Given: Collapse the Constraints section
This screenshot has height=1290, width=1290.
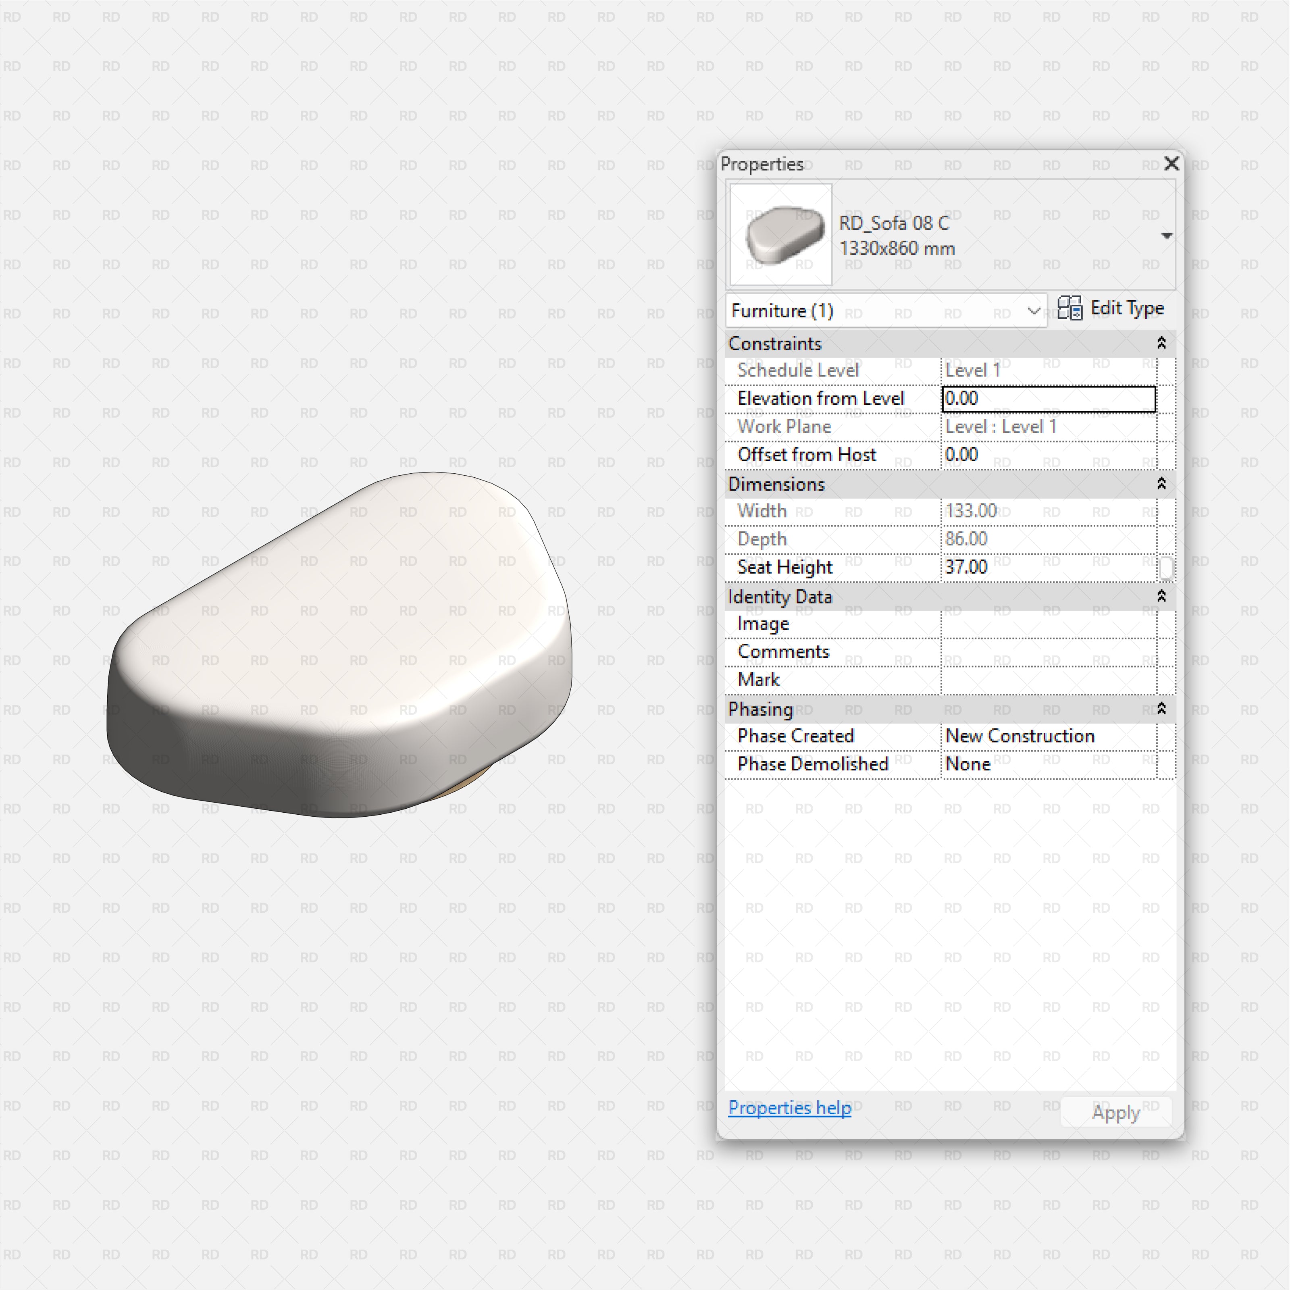Looking at the screenshot, I should tap(1161, 343).
